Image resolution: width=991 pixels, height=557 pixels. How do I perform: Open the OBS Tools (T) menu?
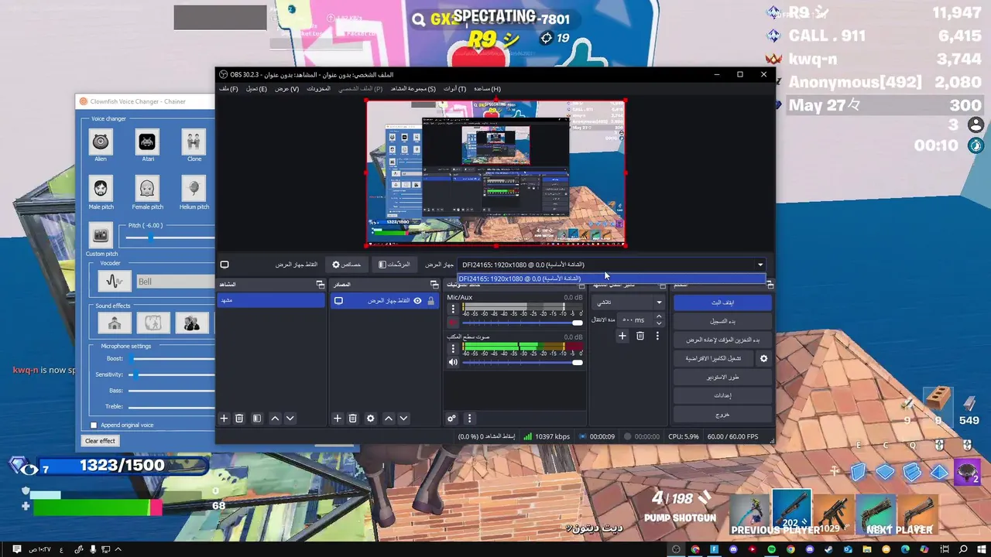(454, 89)
